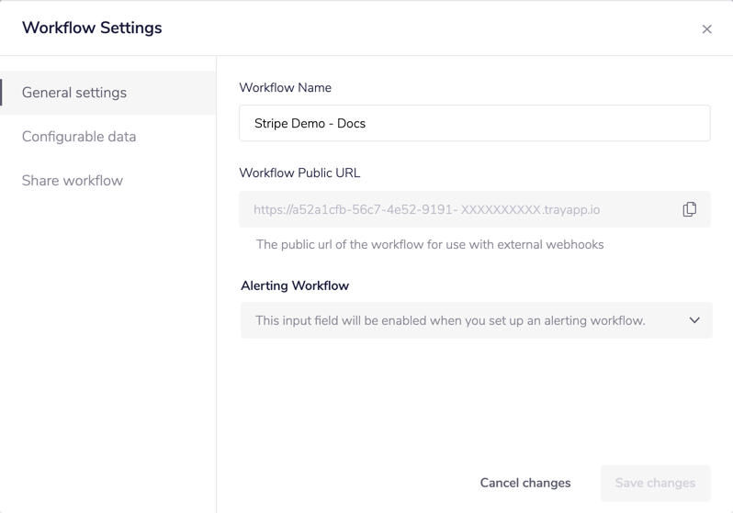The height and width of the screenshot is (513, 733).
Task: Place cursor after 'Stripe Demo - Docs' text
Action: [x=367, y=124]
